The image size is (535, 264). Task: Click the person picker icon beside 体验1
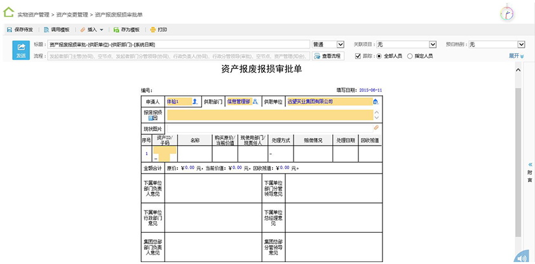pyautogui.click(x=195, y=101)
